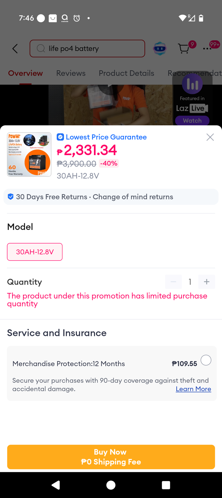Tap the back arrow icon
This screenshot has height=498, width=222.
click(15, 49)
